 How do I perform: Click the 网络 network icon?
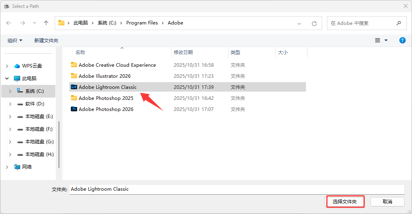coord(17,167)
